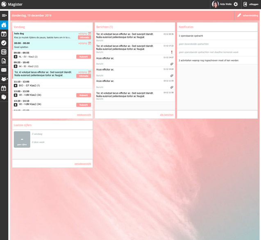The height and width of the screenshot is (240, 261).
Task: Click 'WI - VdM Klas2 (34)' at 12:00
Action: pyautogui.click(x=30, y=95)
